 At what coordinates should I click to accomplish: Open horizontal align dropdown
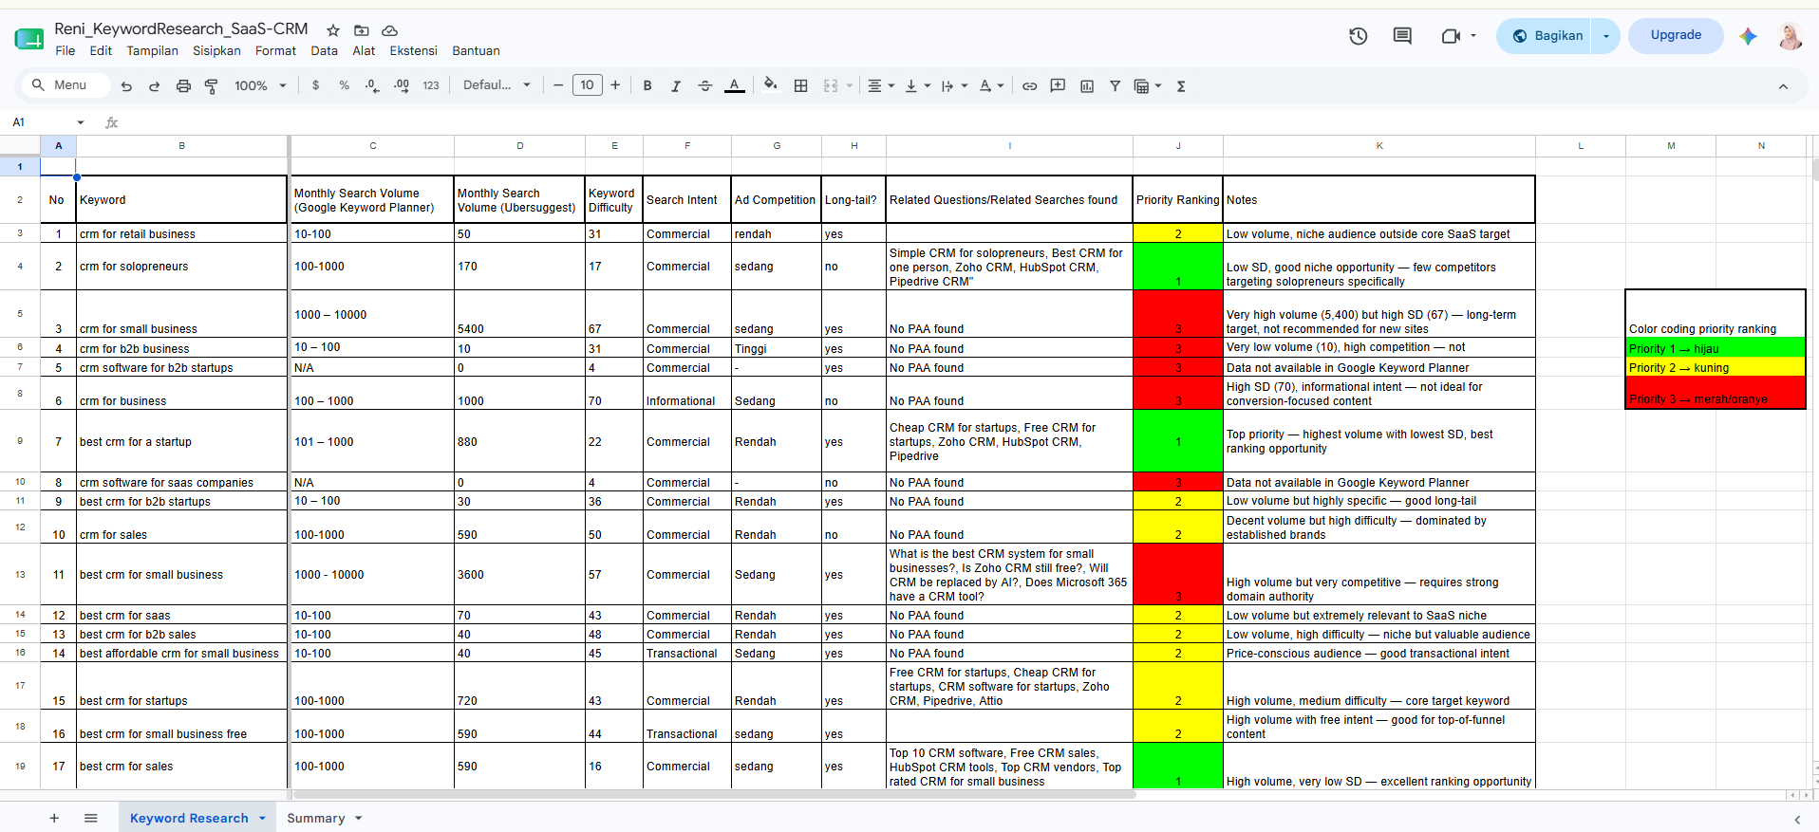pos(881,85)
